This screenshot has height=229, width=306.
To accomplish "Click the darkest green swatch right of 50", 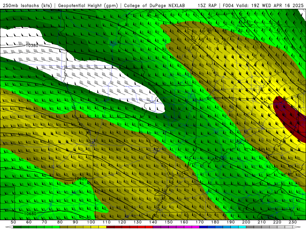I will [x=17, y=227].
